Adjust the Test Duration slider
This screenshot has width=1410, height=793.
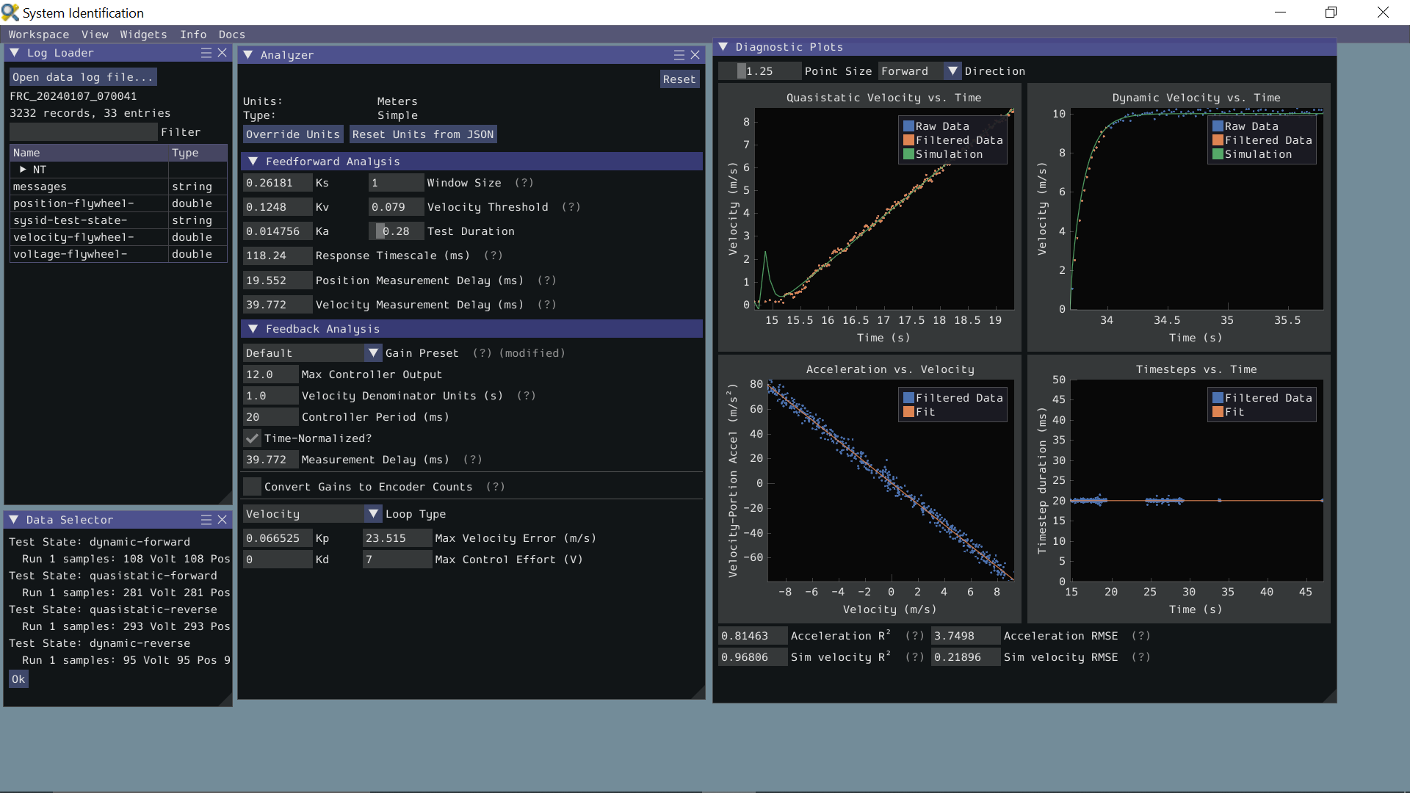point(396,231)
